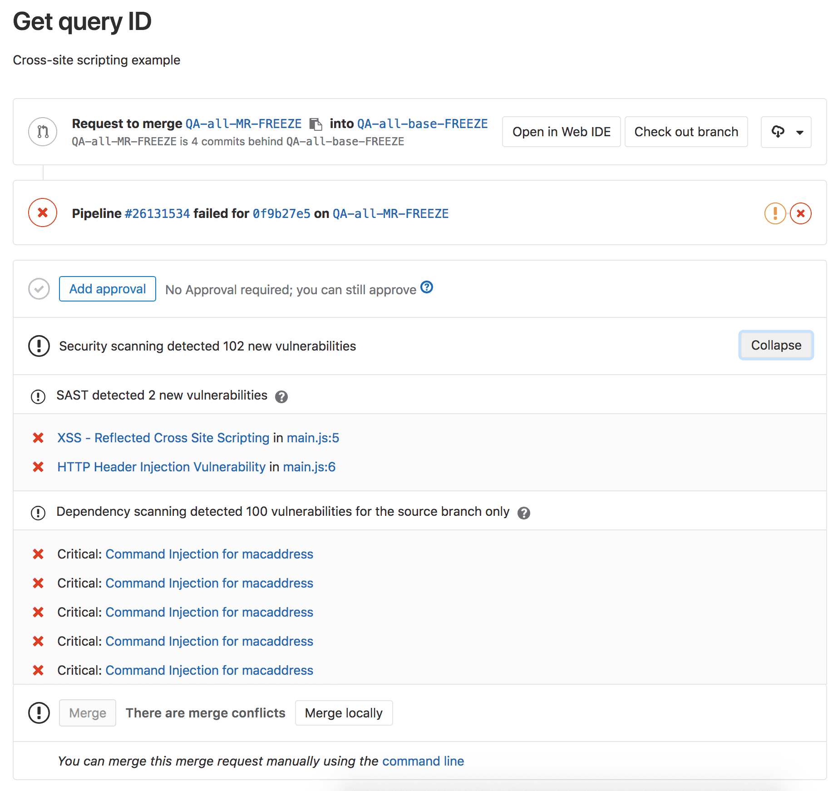
Task: View commit 0f9b27e5
Action: (281, 213)
